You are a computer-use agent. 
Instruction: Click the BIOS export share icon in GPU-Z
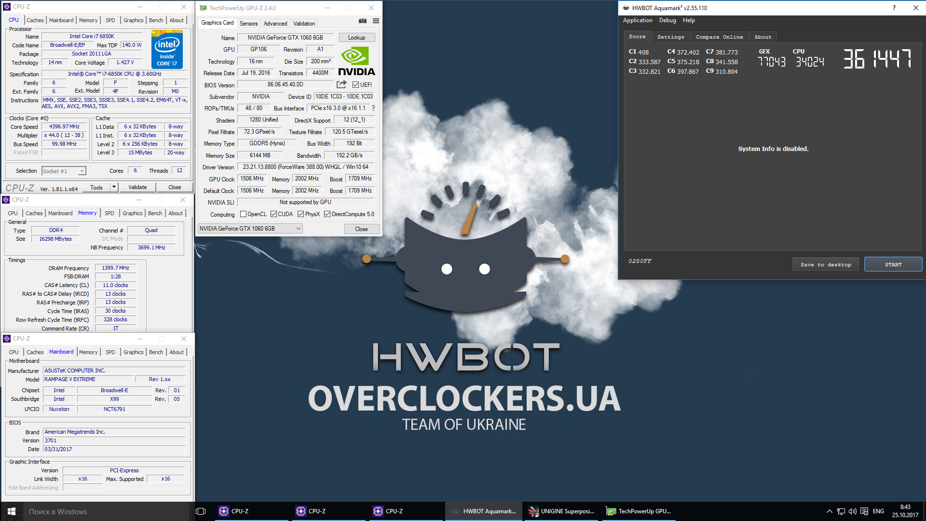(341, 84)
